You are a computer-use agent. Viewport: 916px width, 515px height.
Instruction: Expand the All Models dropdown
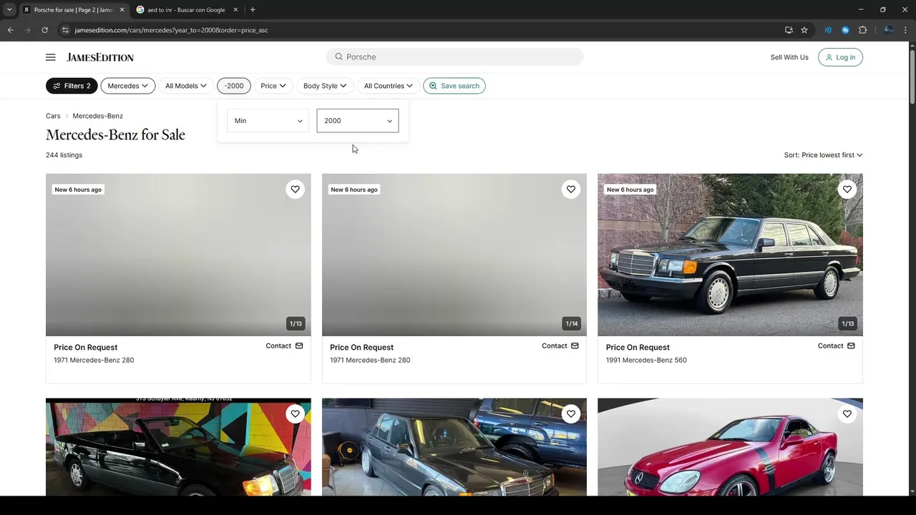186,86
